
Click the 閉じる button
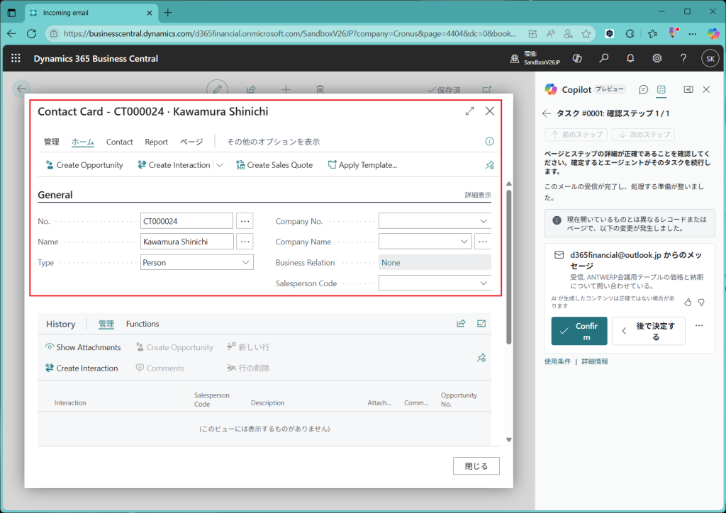point(476,466)
